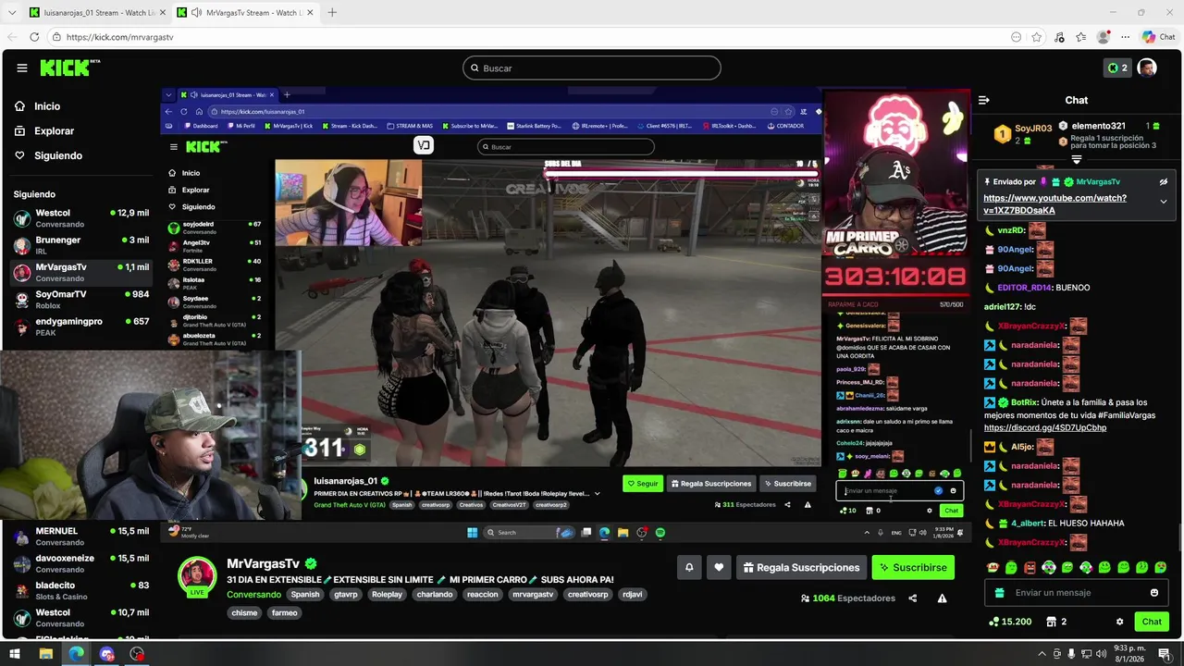Click the Enviar un mensaje chat field
The width and height of the screenshot is (1184, 666).
(1076, 593)
